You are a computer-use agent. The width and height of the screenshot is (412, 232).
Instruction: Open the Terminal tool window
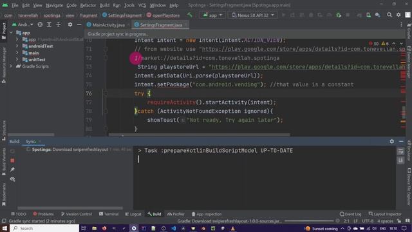tap(109, 214)
